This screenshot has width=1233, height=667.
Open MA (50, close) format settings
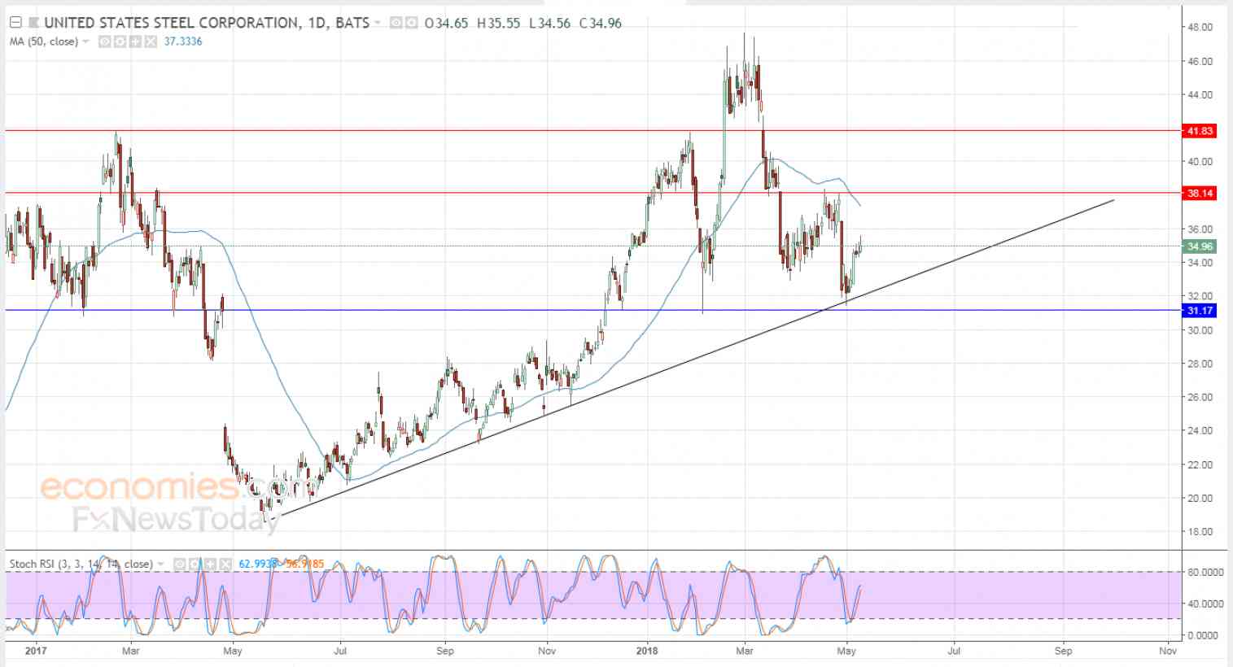click(x=120, y=41)
